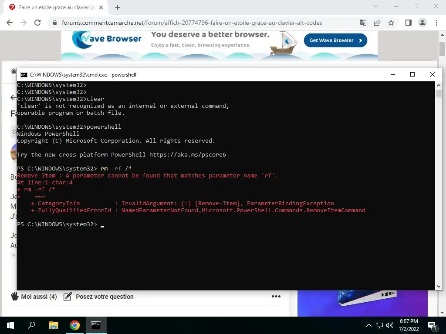Click the cmd.exe title bar icon
The height and width of the screenshot is (334, 446).
[x=24, y=75]
